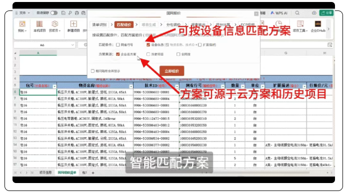
Task: Open the 文件 menu dropdown
Action: 24,13
